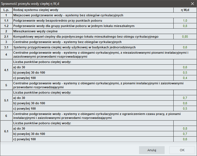Viewport: 197px width, 156px height.
Task: Click section 4 heading with niezaizolowanymi pionami
Action: [x=104, y=55]
